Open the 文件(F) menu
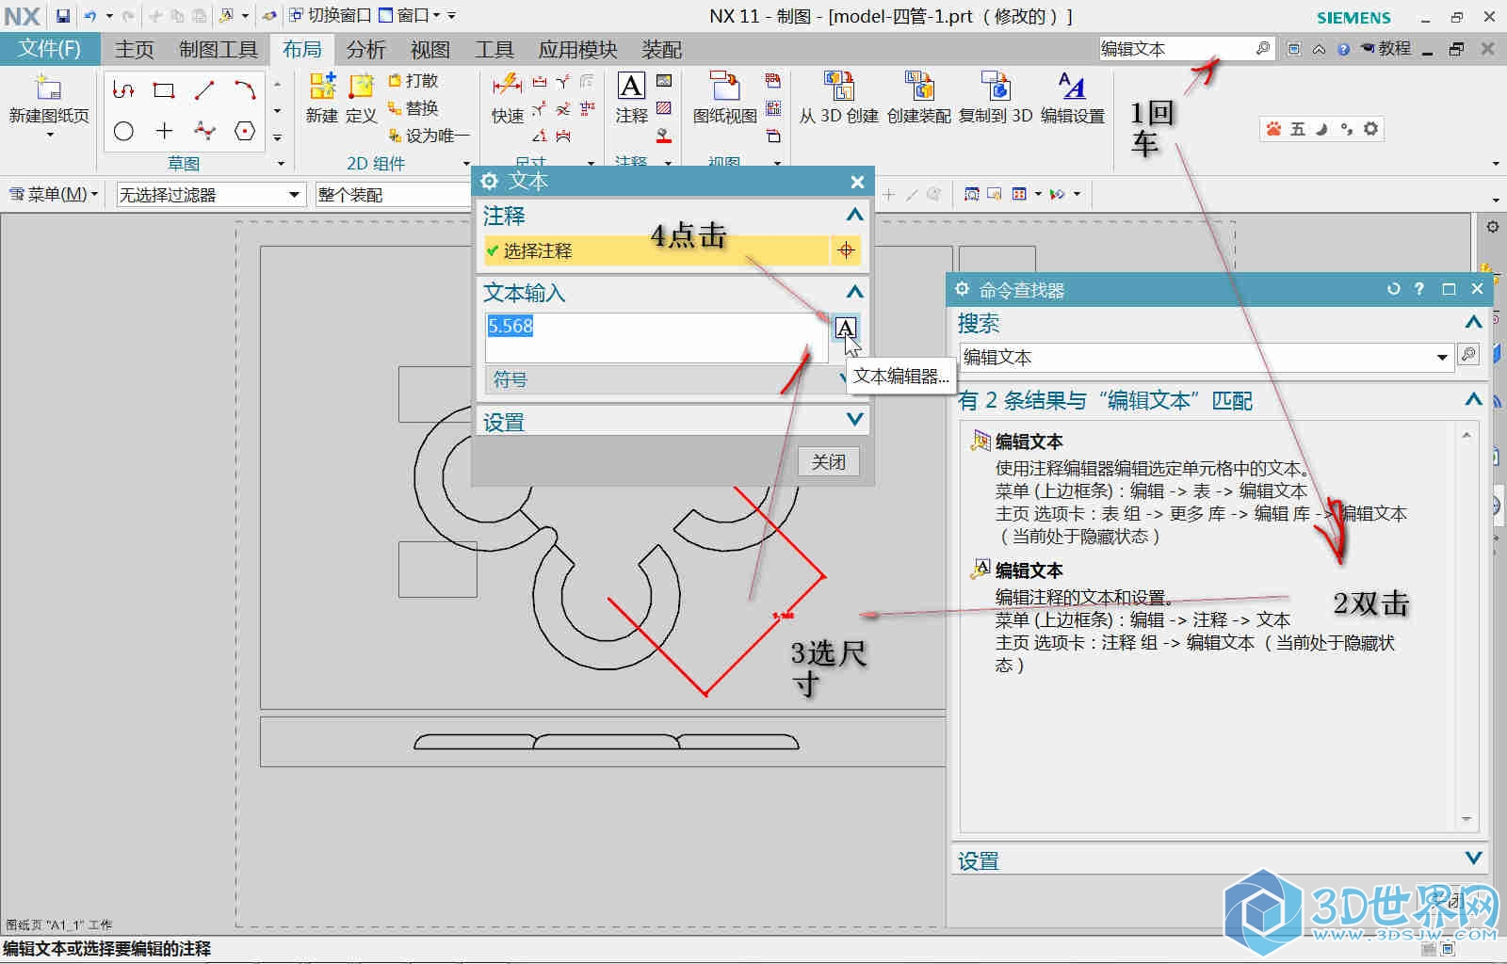Viewport: 1507px width, 964px height. click(x=50, y=49)
